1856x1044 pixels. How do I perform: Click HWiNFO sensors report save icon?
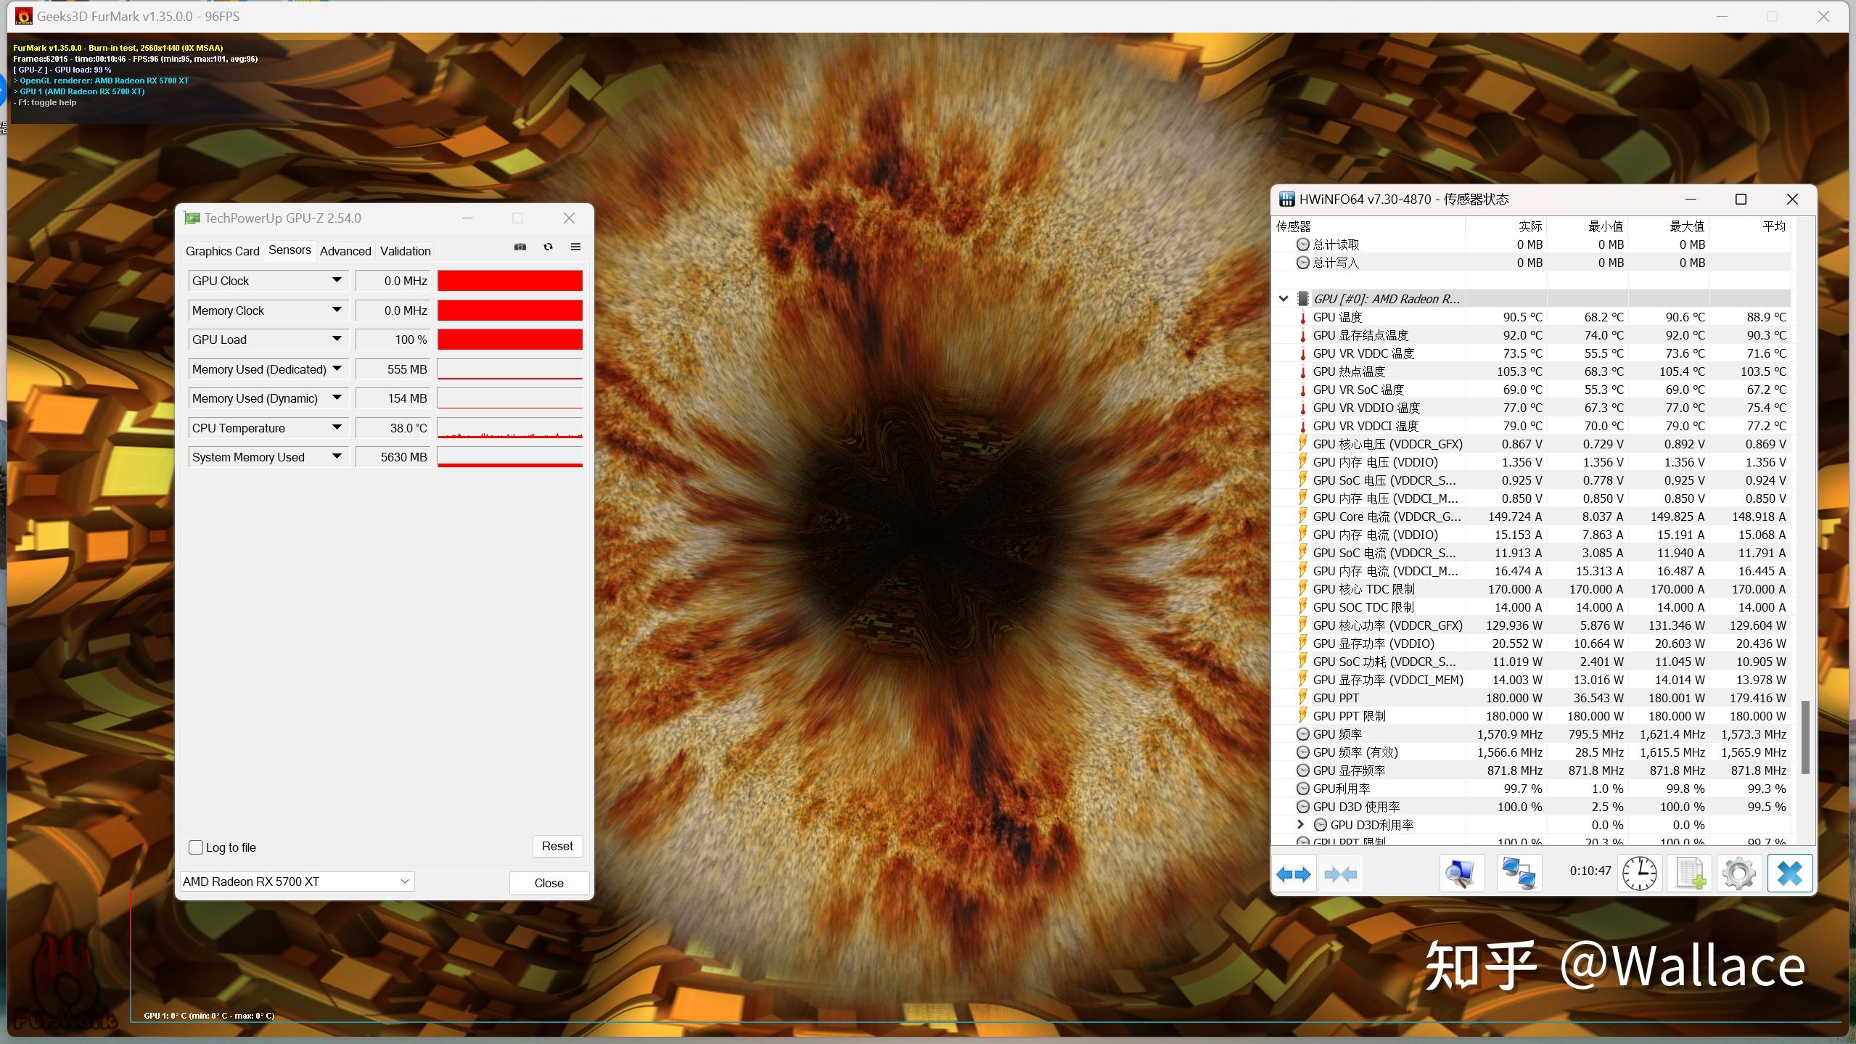coord(1689,874)
